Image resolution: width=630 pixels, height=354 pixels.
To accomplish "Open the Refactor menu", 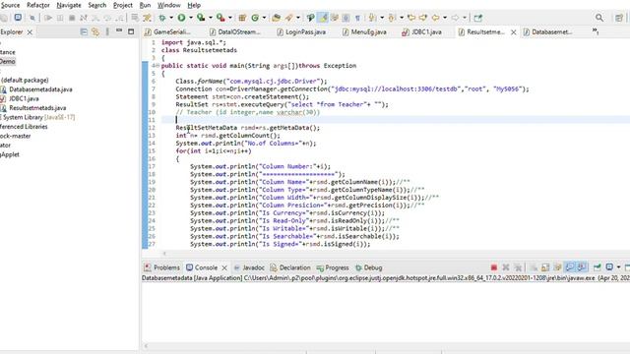I will click(x=38, y=5).
